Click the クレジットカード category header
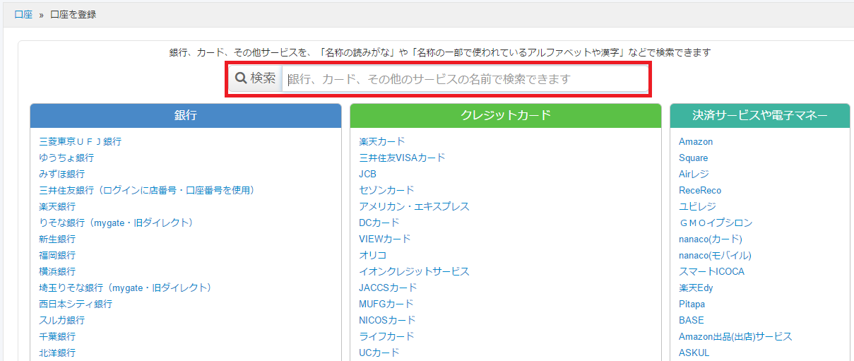The width and height of the screenshot is (854, 361). coord(506,116)
